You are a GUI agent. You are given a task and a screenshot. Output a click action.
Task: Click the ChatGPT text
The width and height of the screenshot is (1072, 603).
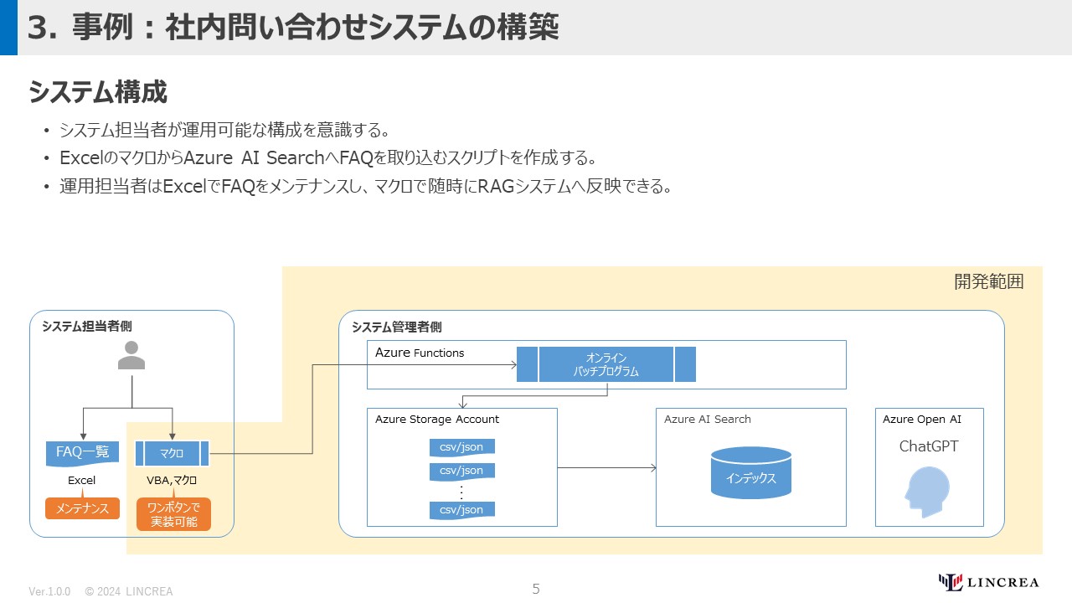pyautogui.click(x=929, y=446)
